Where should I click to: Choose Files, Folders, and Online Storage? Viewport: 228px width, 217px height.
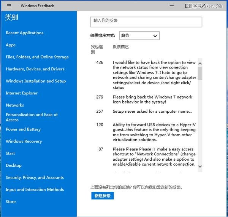point(37,57)
